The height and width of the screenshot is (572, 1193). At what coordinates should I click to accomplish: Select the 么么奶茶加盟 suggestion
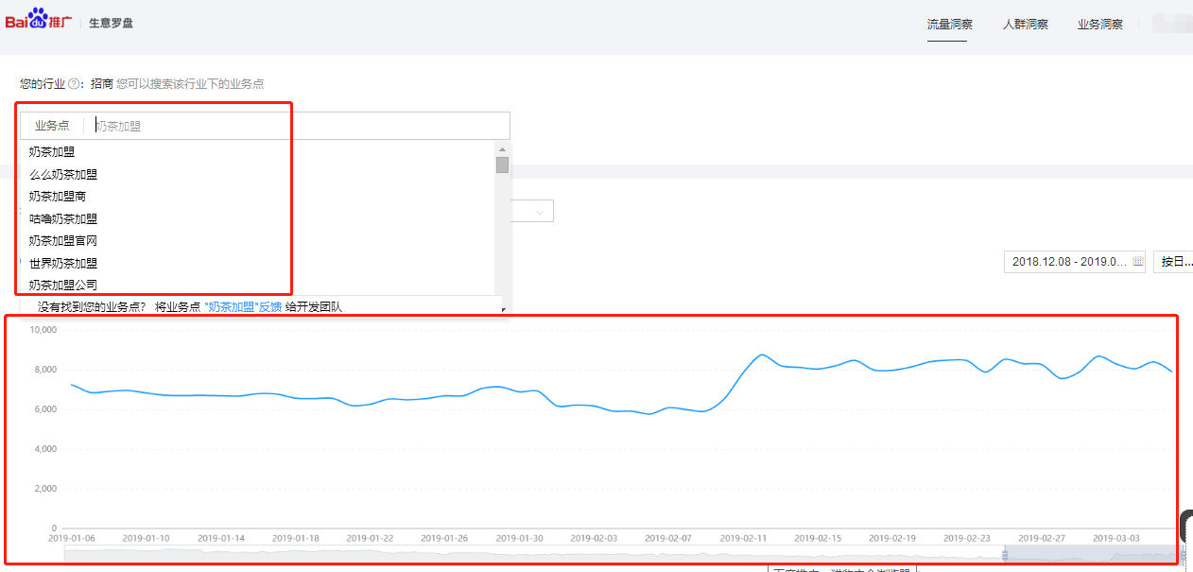coord(63,174)
